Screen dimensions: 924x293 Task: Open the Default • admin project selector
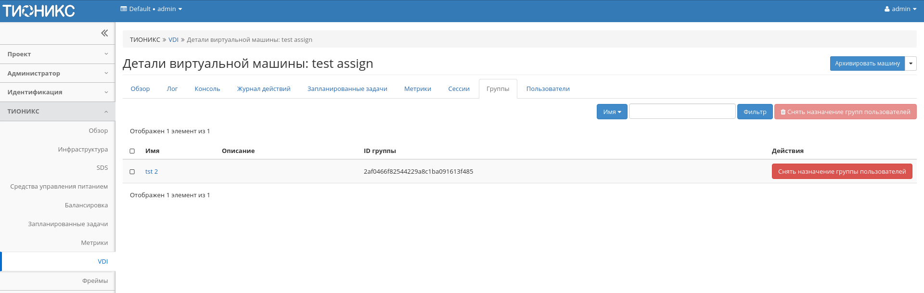(x=151, y=9)
